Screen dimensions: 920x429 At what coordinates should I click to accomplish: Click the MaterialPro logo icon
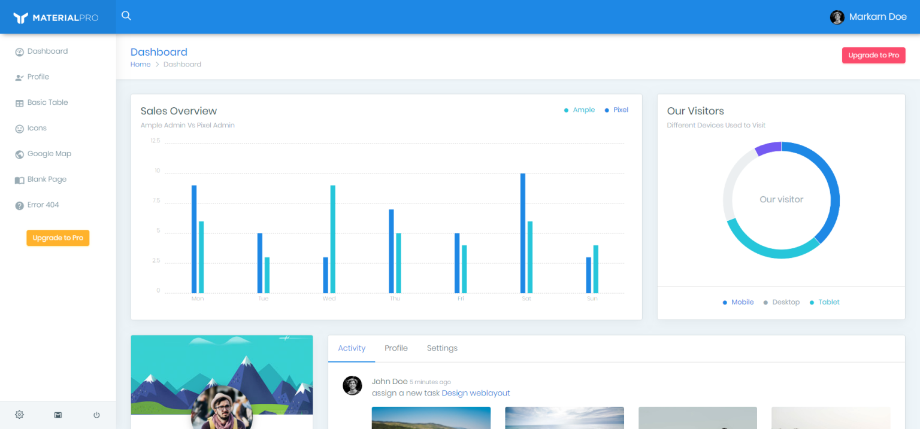click(x=20, y=16)
